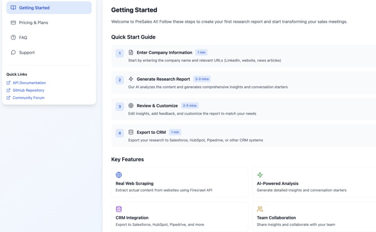Click the credit card icon beside Pricing & Plans
Image resolution: width=376 pixels, height=232 pixels.
[13, 22]
